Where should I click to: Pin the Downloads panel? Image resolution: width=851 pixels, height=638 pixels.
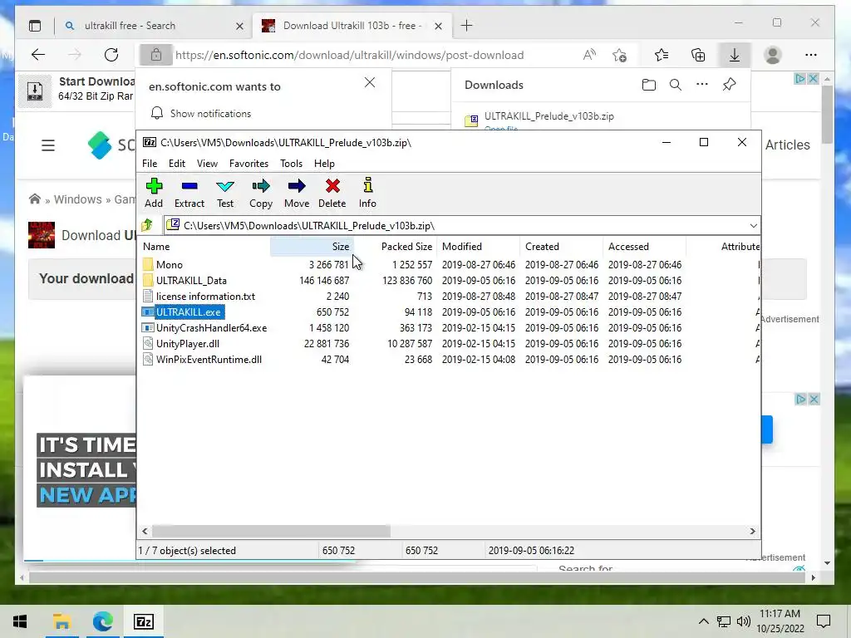(x=729, y=84)
